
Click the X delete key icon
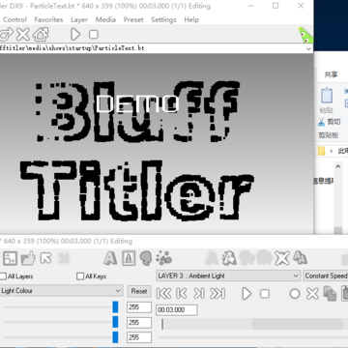(312, 294)
